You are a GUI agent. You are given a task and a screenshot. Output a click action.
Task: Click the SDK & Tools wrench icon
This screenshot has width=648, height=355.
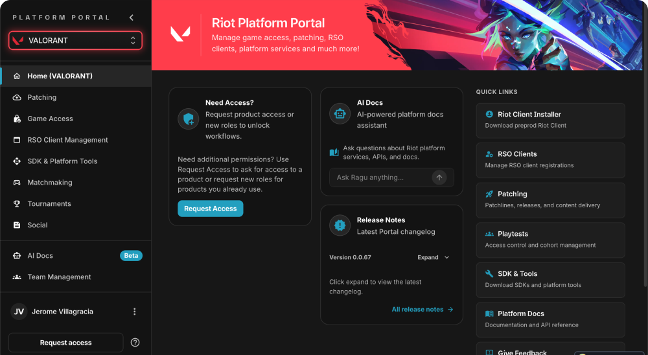489,273
